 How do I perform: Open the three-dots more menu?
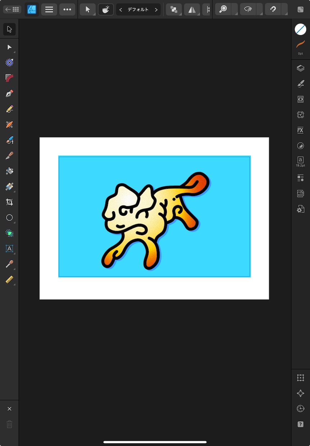tap(67, 9)
